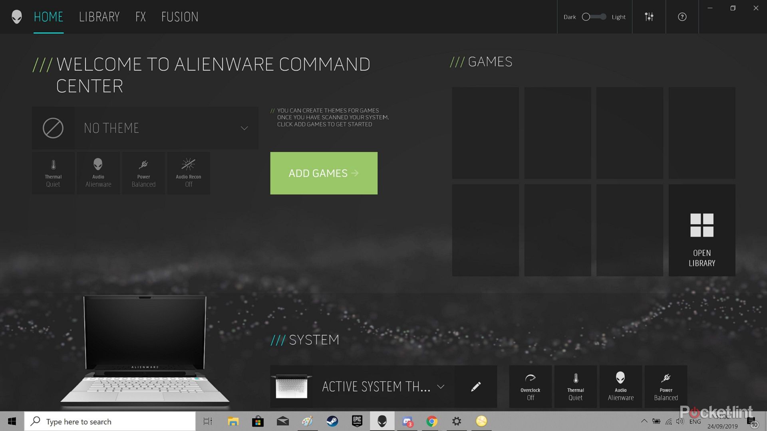Open the settings sliders icon

click(649, 17)
